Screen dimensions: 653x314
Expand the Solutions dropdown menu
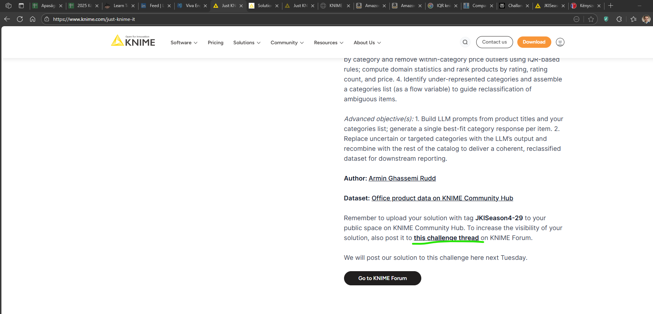click(x=247, y=42)
